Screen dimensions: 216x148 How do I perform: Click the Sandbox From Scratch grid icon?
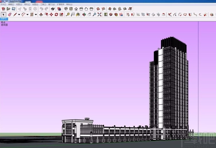tap(103, 9)
